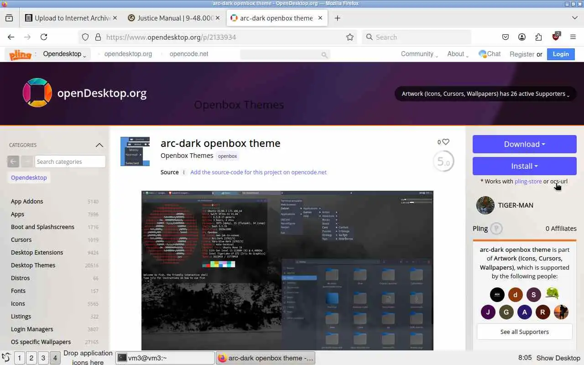Screen dimensions: 584x365
Task: Expand the Opendesktop site dropdown
Action: click(65, 54)
